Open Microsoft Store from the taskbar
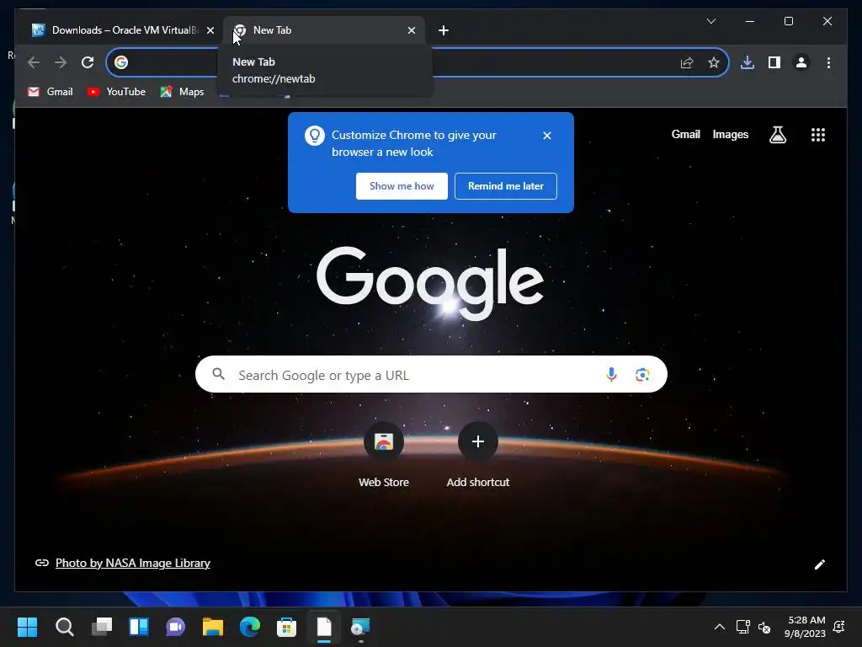Screen dimensions: 862x647 click(286, 627)
